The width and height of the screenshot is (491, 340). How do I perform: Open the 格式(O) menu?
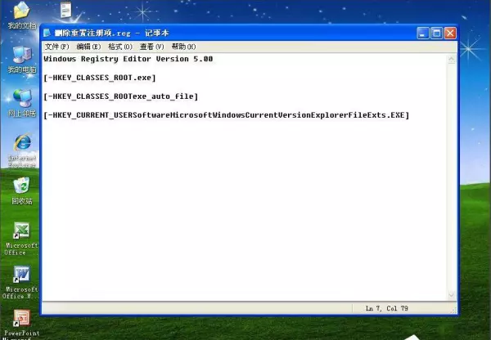pyautogui.click(x=120, y=47)
